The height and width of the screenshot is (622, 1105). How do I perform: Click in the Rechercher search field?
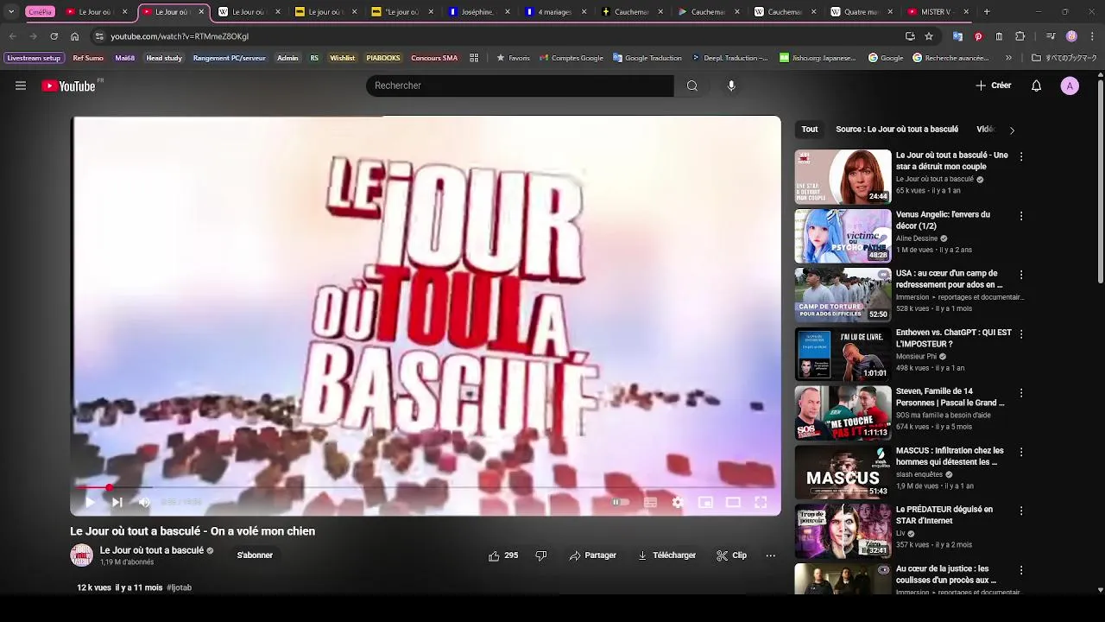520,86
